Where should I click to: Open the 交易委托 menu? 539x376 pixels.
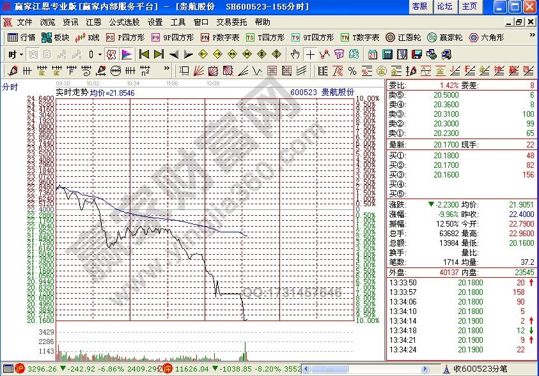point(230,22)
